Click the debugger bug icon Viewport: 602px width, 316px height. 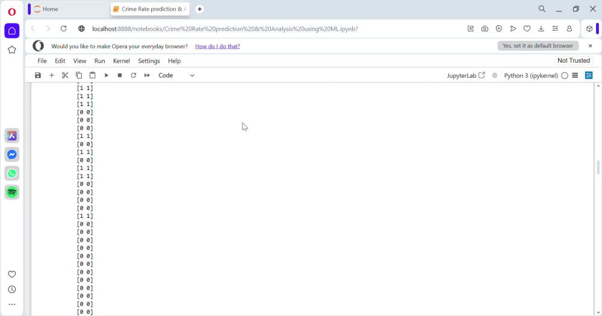coord(494,76)
